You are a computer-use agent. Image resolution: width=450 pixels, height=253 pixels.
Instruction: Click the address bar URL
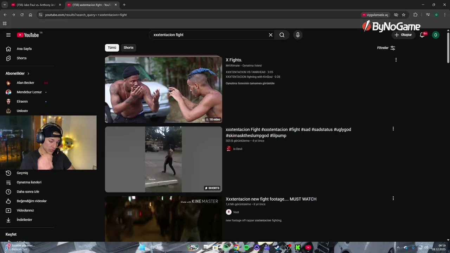coord(86,15)
